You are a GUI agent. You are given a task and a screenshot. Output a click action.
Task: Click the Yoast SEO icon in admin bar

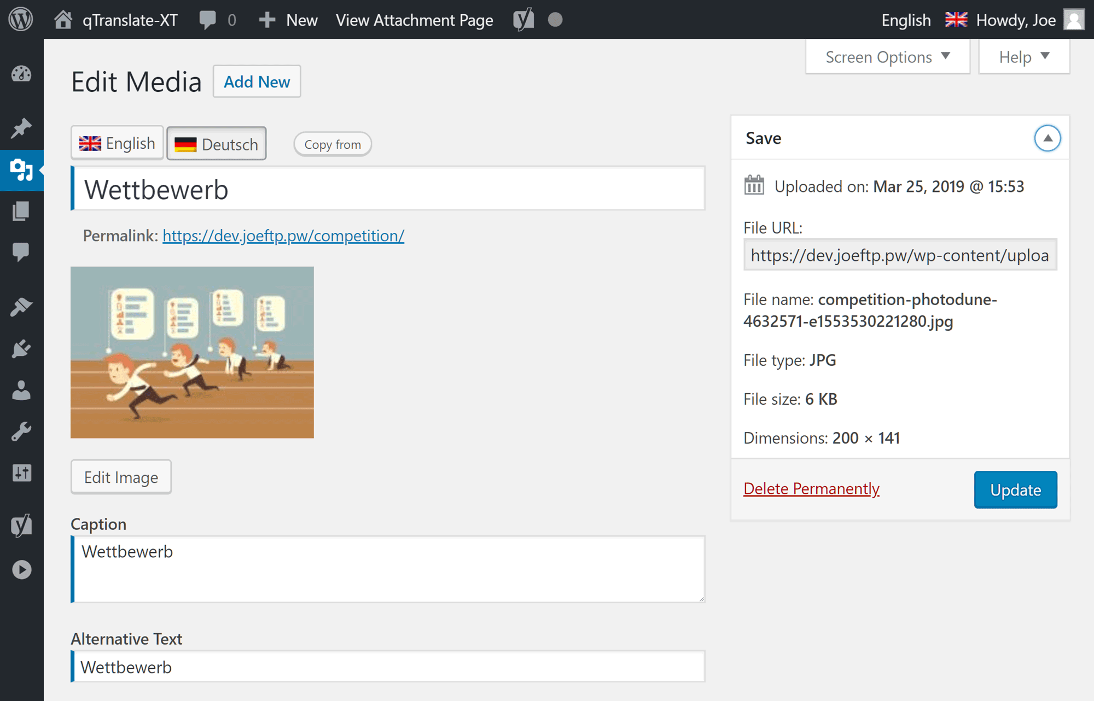tap(523, 19)
